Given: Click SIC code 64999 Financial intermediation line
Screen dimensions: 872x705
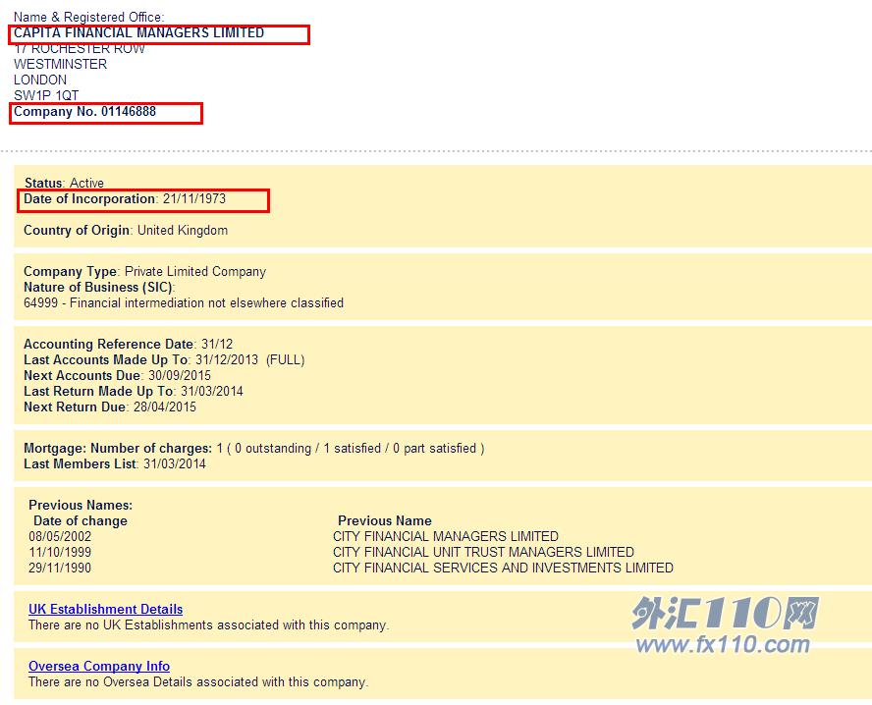Looking at the screenshot, I should pos(184,303).
